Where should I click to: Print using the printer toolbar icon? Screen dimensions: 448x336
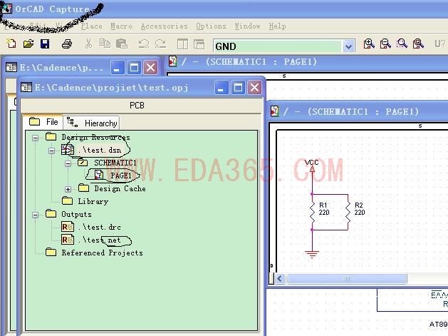coord(67,44)
